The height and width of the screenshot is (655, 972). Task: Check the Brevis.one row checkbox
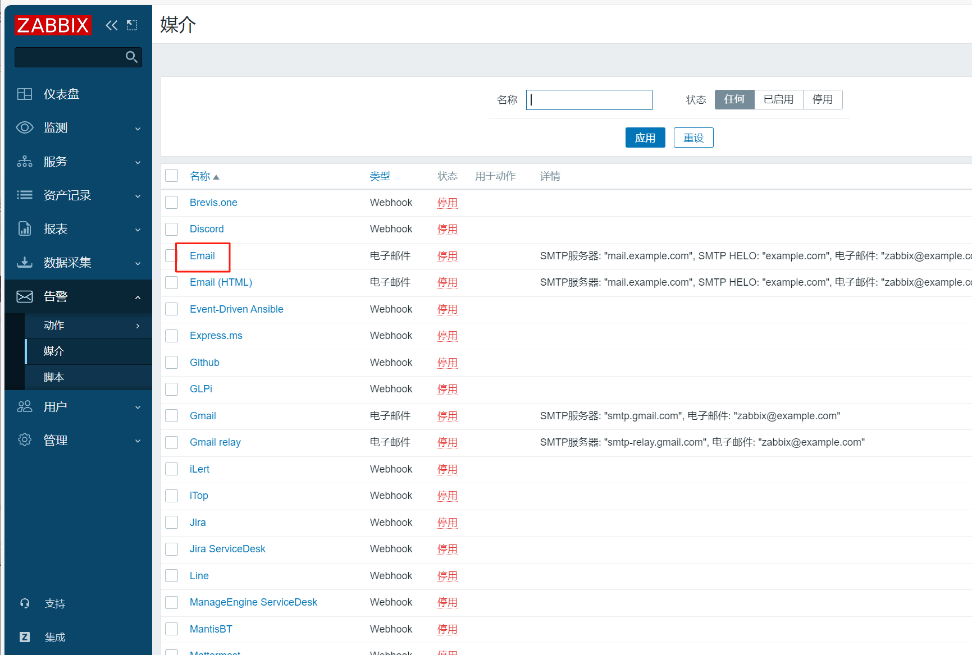[x=172, y=202]
